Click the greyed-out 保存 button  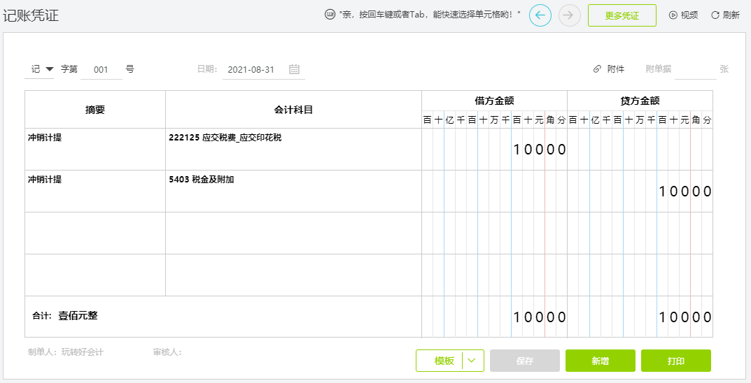[x=525, y=361]
